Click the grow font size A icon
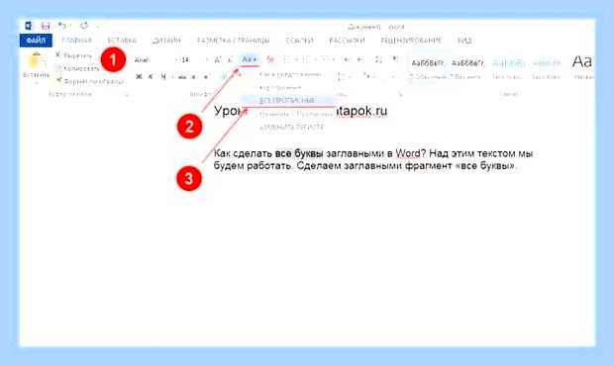This screenshot has height=366, width=614. pyautogui.click(x=217, y=59)
